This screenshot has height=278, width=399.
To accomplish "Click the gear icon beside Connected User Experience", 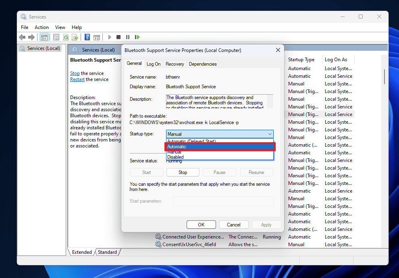I will [158, 237].
